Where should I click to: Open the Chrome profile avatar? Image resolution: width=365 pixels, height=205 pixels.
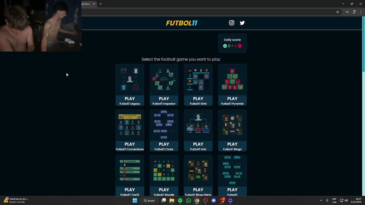click(354, 12)
